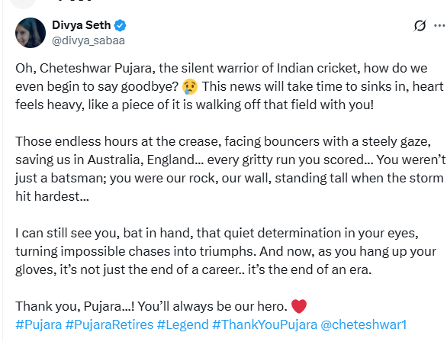This screenshot has height=342, width=447.
Task: Open Divya Seth's profile picture
Action: pos(31,33)
